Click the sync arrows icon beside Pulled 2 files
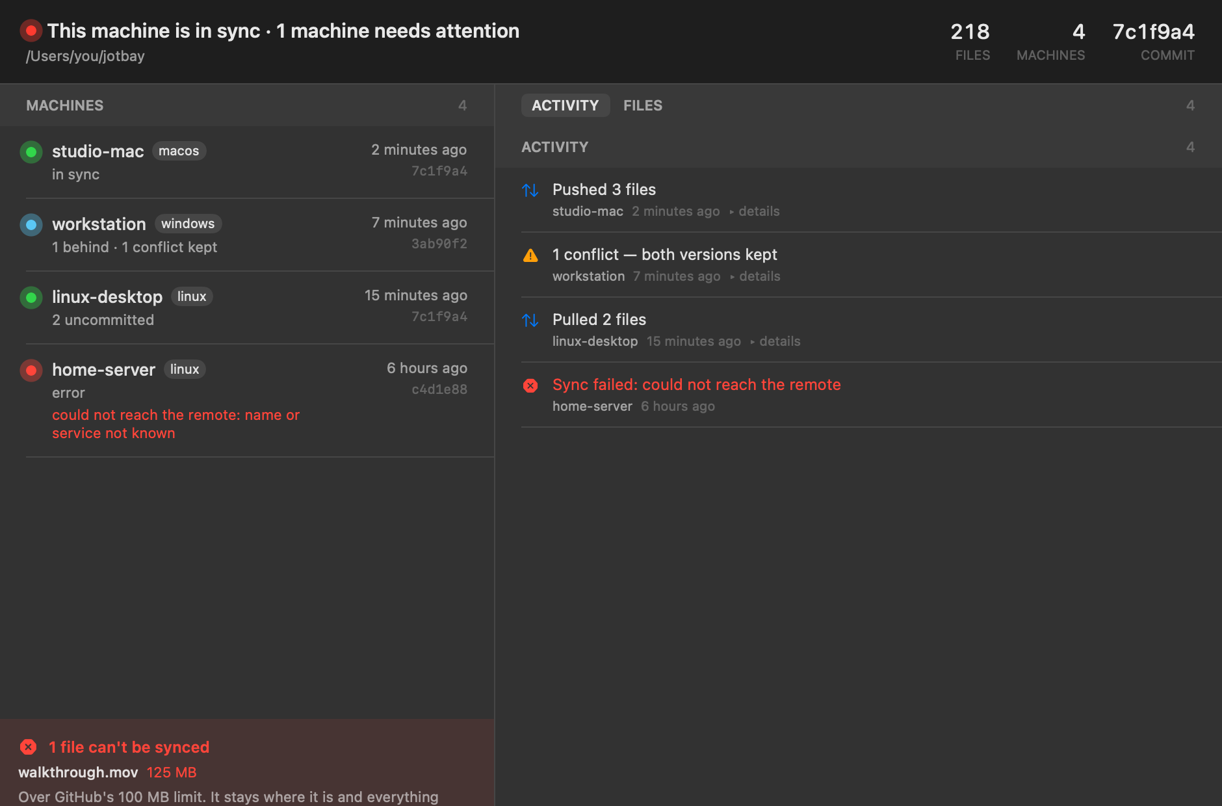Image resolution: width=1222 pixels, height=806 pixels. (x=530, y=320)
